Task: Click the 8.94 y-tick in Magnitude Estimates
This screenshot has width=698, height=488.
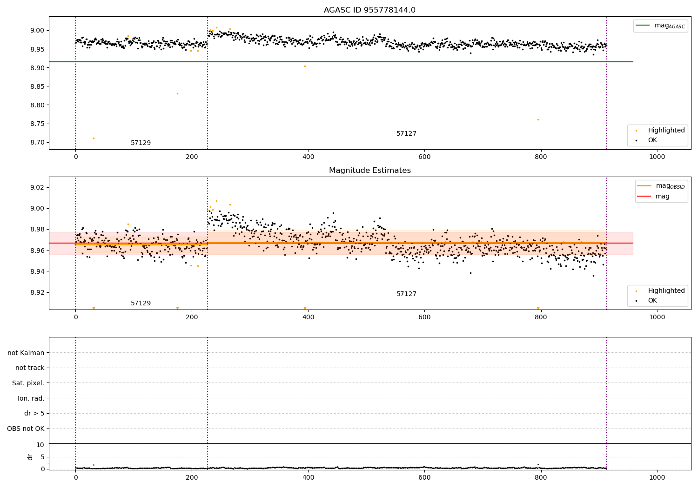Action: point(37,272)
